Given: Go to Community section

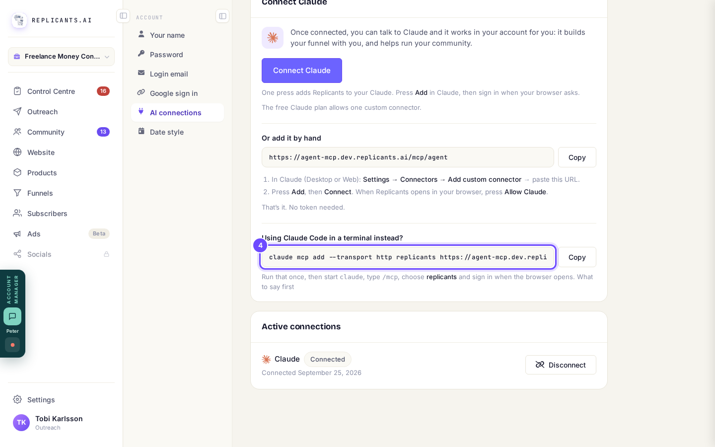Looking at the screenshot, I should pyautogui.click(x=61, y=132).
